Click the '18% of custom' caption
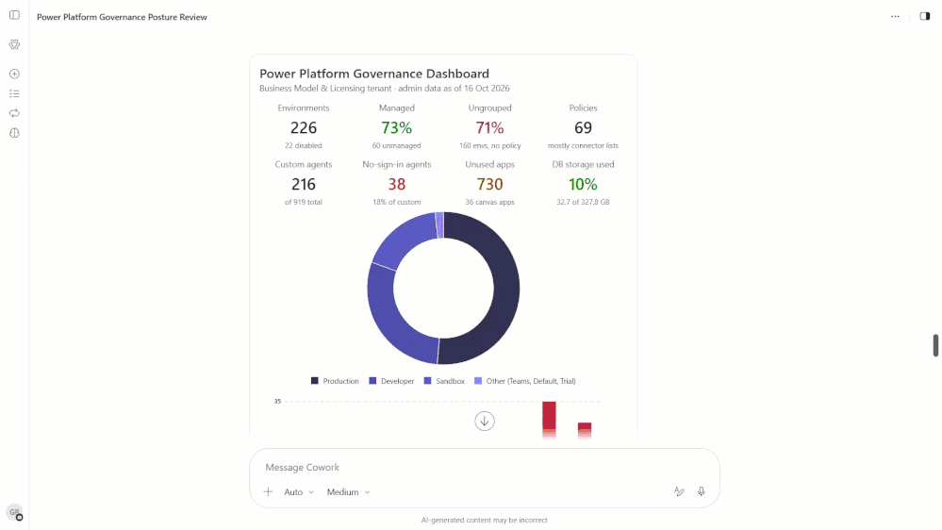Image resolution: width=942 pixels, height=530 pixels. click(x=396, y=202)
